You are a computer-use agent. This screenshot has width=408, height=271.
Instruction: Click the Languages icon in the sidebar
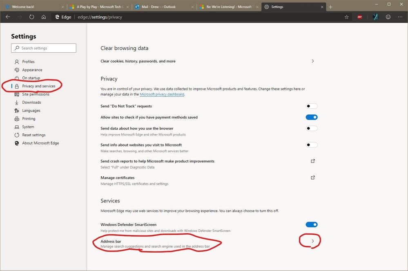tap(17, 111)
